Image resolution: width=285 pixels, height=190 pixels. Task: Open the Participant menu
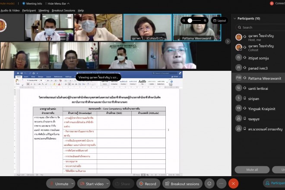29,10
